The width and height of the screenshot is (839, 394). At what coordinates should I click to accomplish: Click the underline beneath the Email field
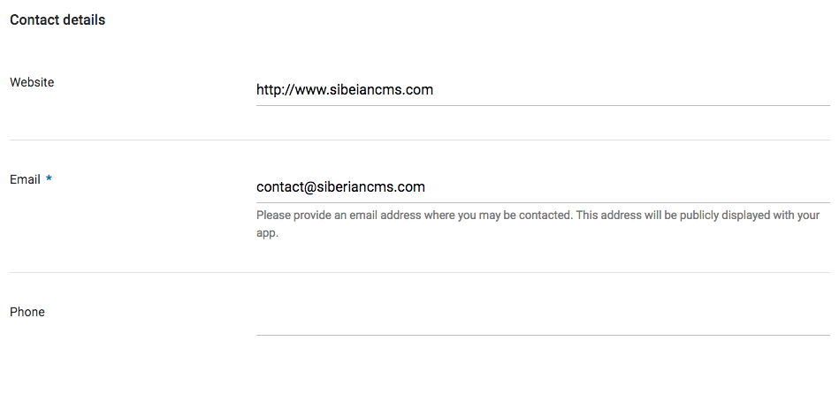(542, 203)
